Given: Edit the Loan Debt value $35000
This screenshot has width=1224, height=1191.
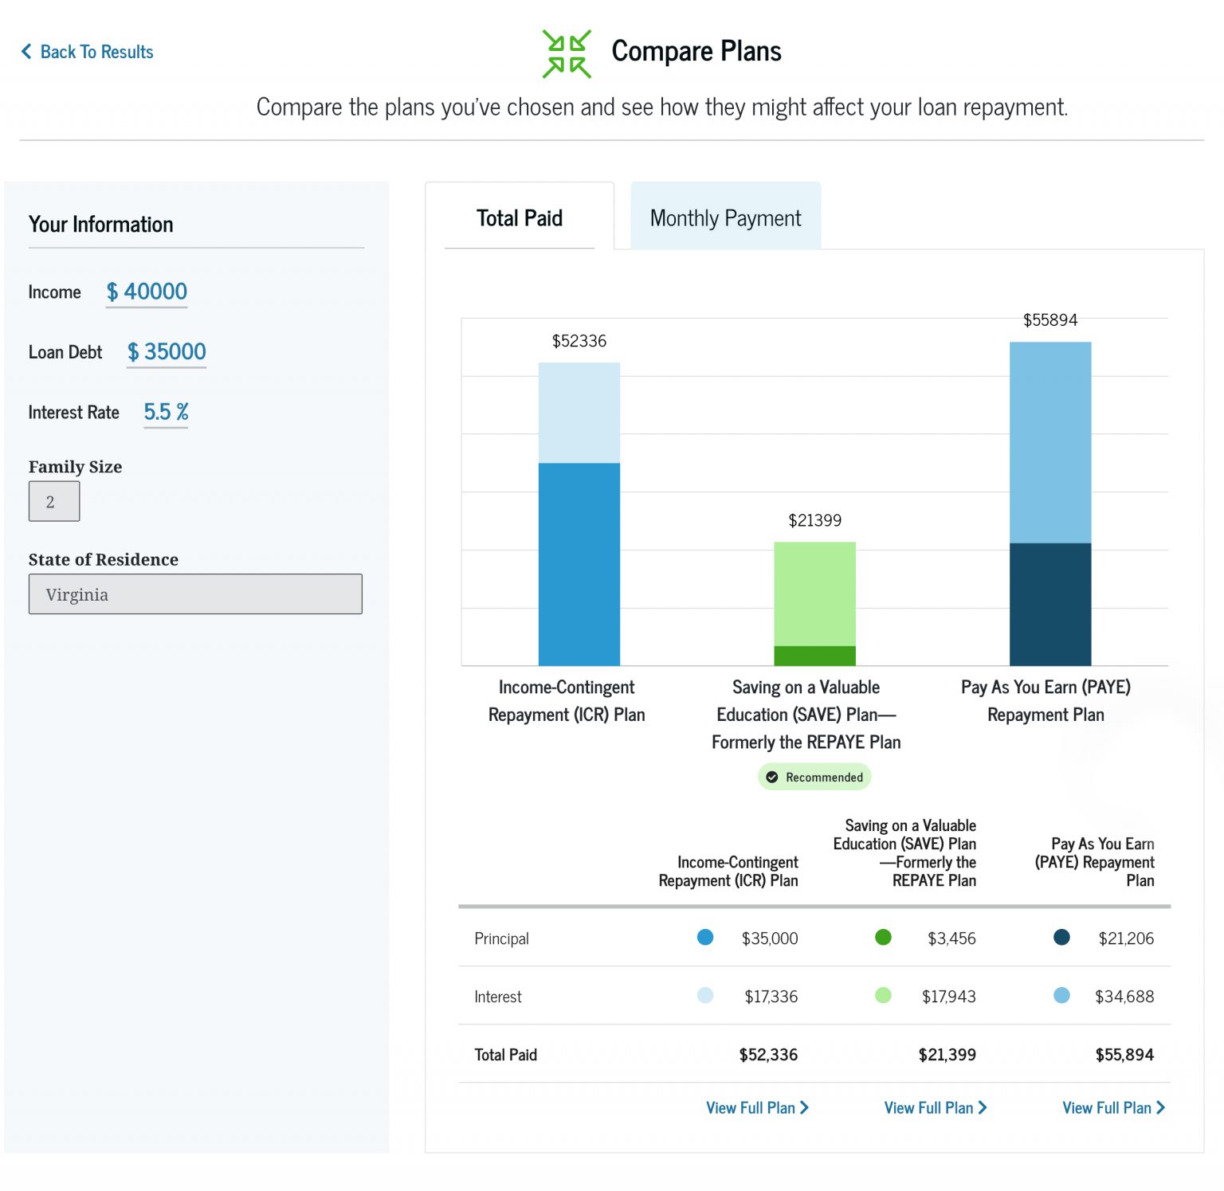Looking at the screenshot, I should [x=167, y=351].
